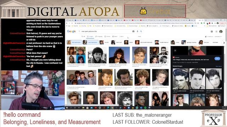This screenshot has height=127, width=227.
Task: Open the Tools option under search
Action: pyautogui.click(x=139, y=36)
